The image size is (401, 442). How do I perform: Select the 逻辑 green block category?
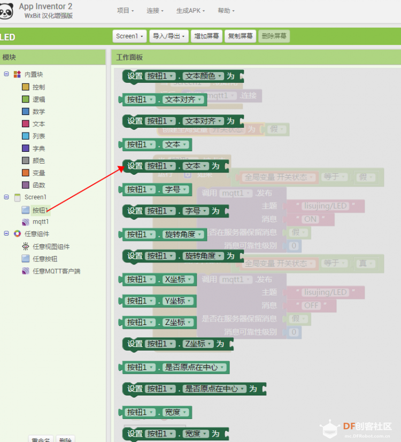[26, 99]
